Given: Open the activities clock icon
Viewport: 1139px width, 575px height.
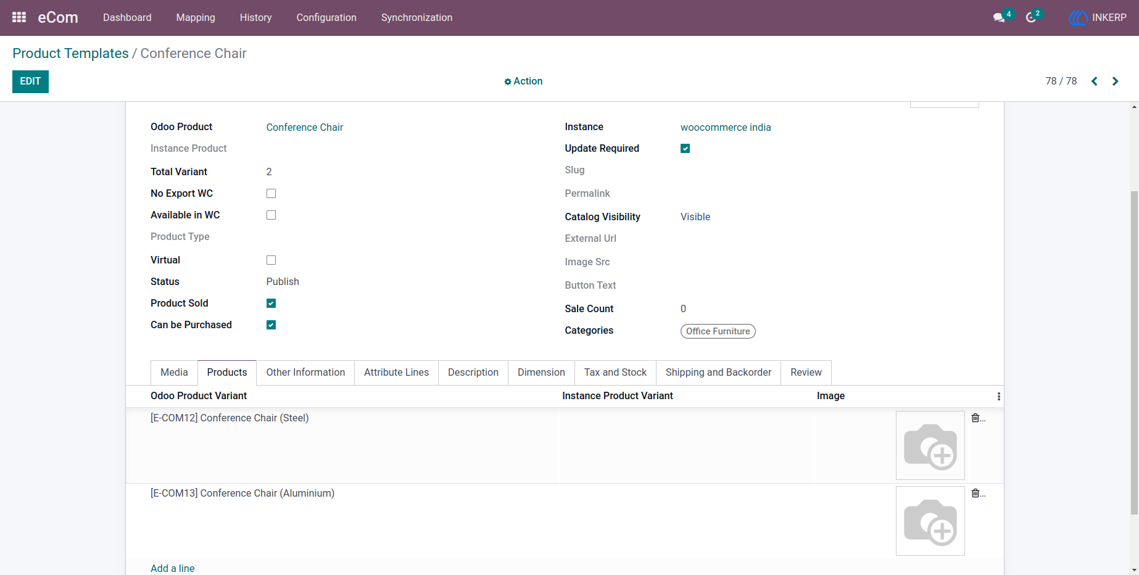Looking at the screenshot, I should coord(1031,18).
